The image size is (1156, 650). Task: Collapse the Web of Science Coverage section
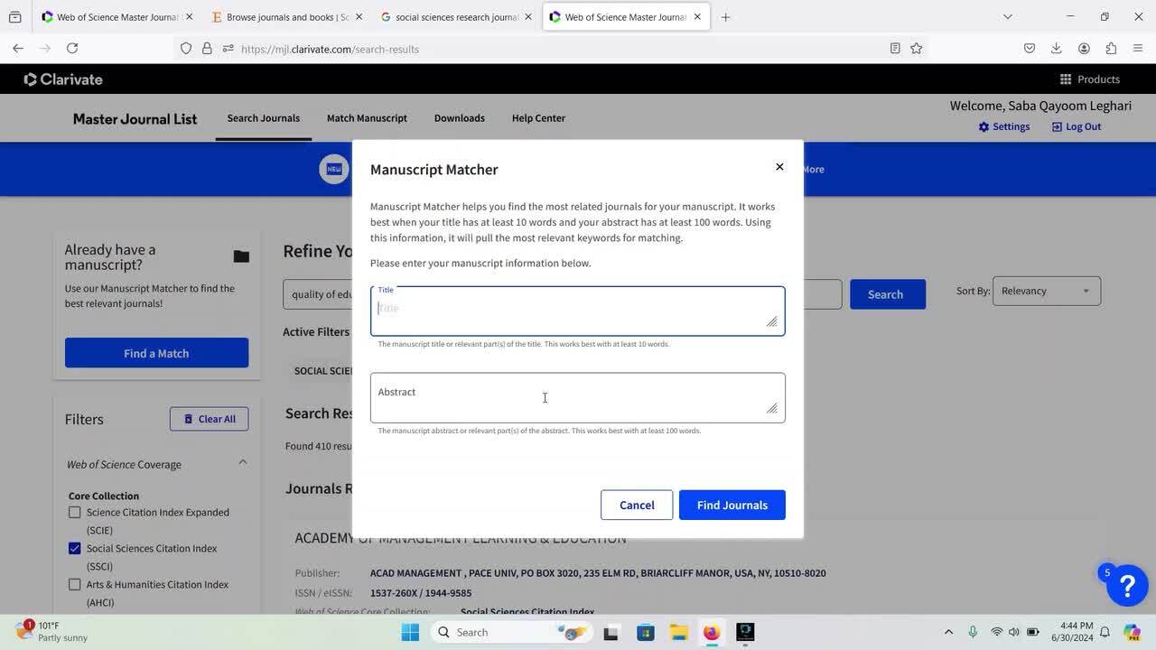[242, 463]
